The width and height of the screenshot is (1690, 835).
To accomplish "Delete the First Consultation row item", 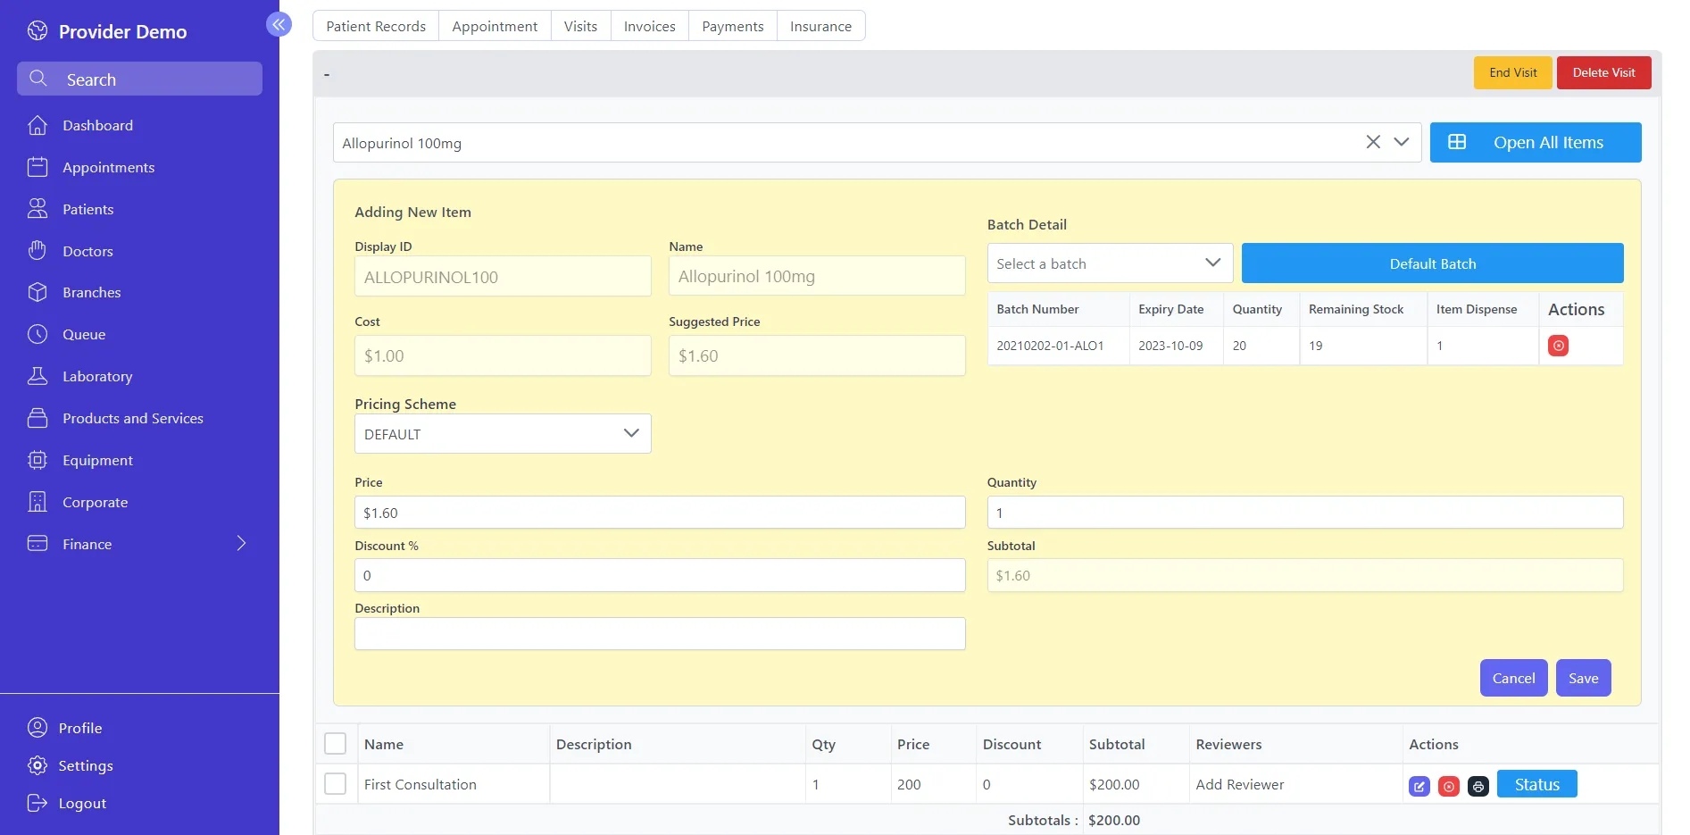I will 1449,786.
